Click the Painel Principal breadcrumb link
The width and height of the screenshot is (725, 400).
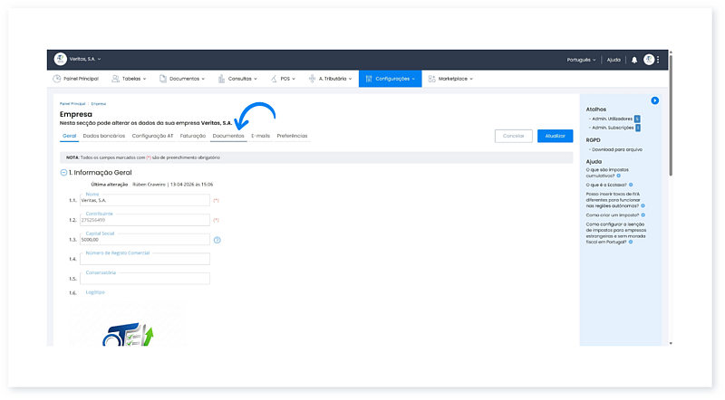72,104
